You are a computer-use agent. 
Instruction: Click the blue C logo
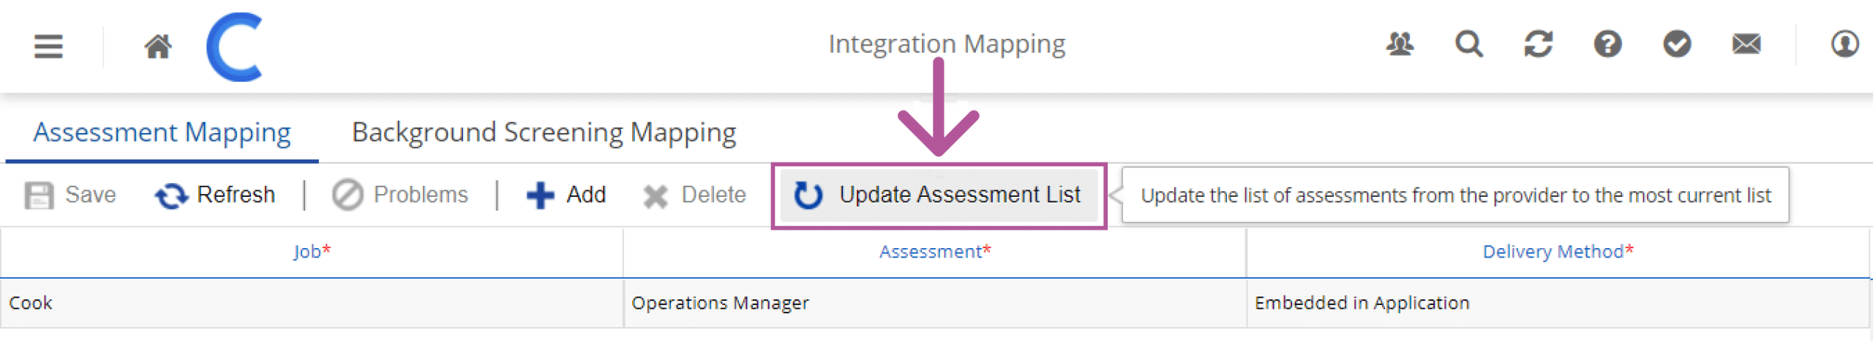coord(235,46)
